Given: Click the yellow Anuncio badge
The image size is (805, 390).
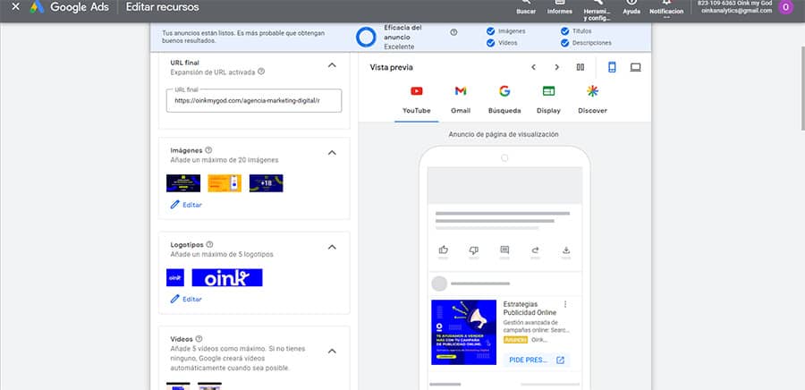Looking at the screenshot, I should [x=515, y=340].
